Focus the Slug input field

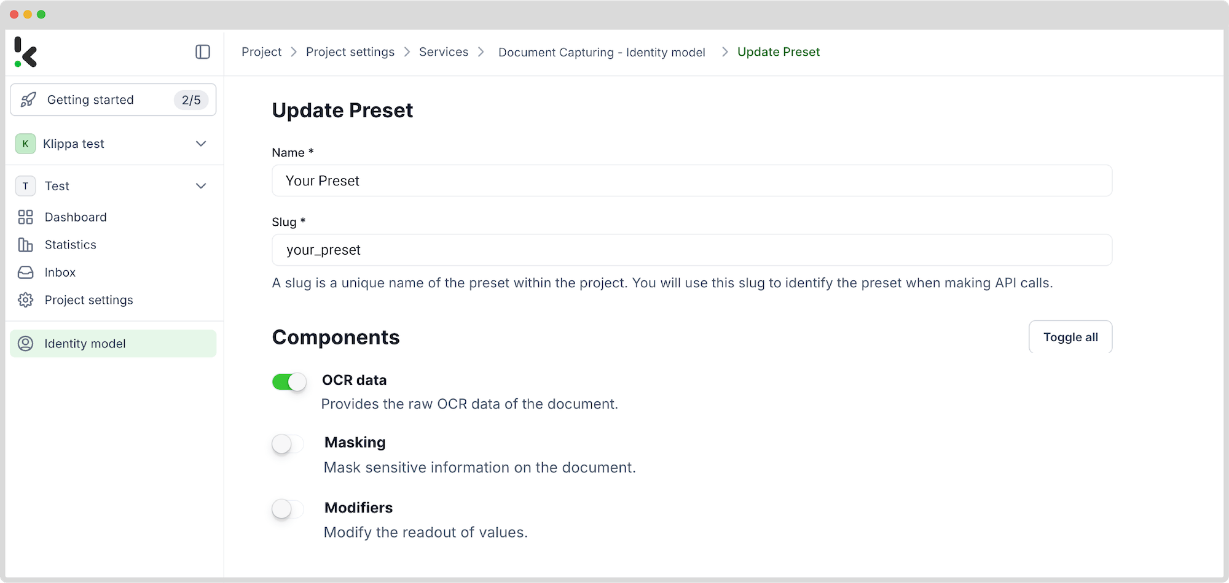[692, 250]
